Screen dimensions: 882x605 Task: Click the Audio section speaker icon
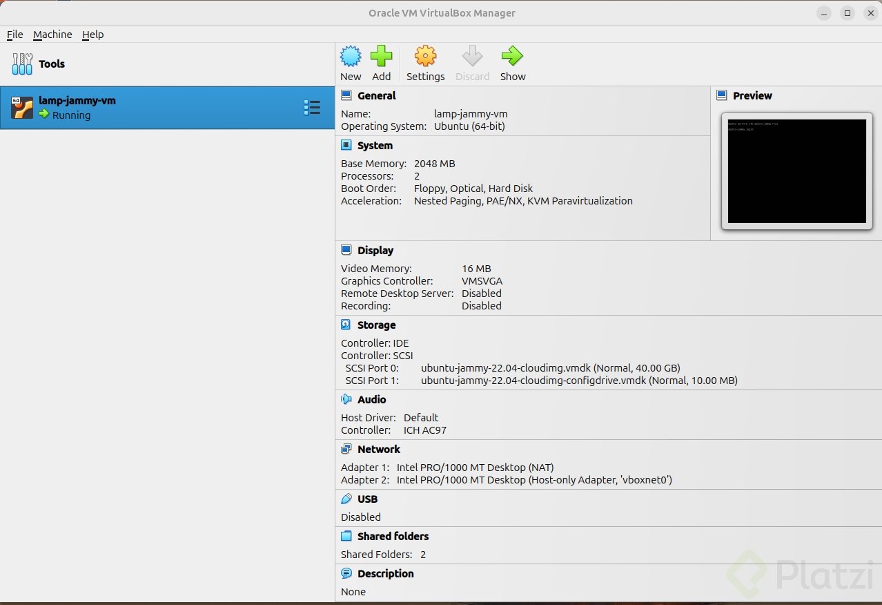pos(346,399)
